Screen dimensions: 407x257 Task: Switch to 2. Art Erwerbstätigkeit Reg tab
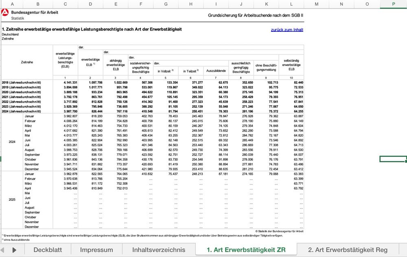348,250
